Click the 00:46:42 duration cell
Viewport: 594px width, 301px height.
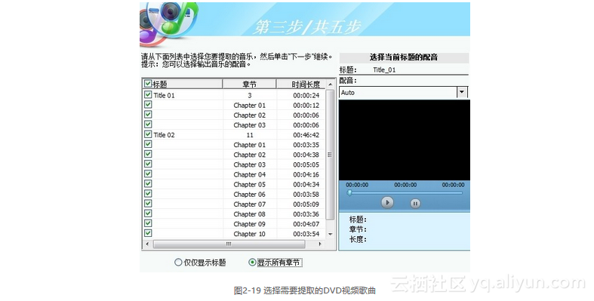[306, 135]
